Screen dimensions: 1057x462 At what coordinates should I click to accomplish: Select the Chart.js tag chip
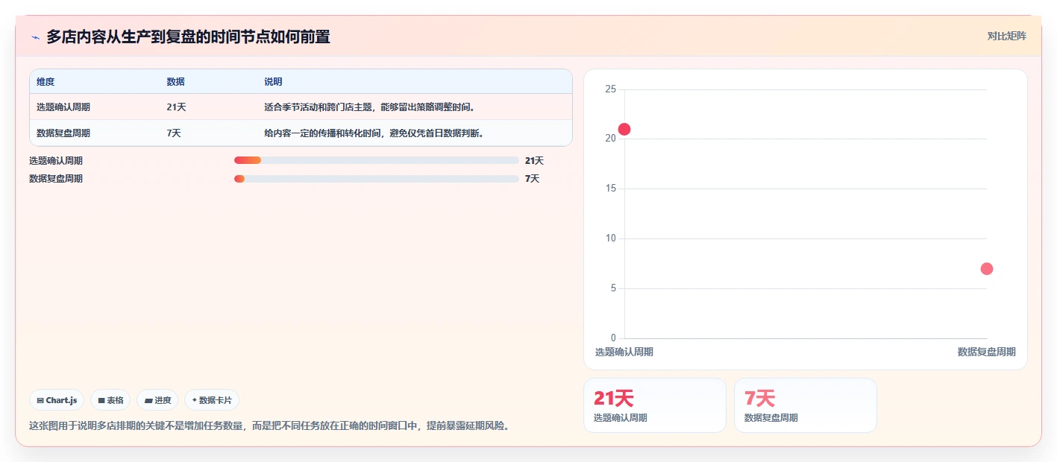point(57,400)
